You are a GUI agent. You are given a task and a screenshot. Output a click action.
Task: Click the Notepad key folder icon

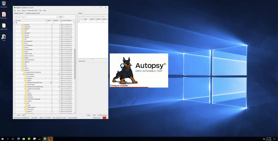click(x=23, y=37)
